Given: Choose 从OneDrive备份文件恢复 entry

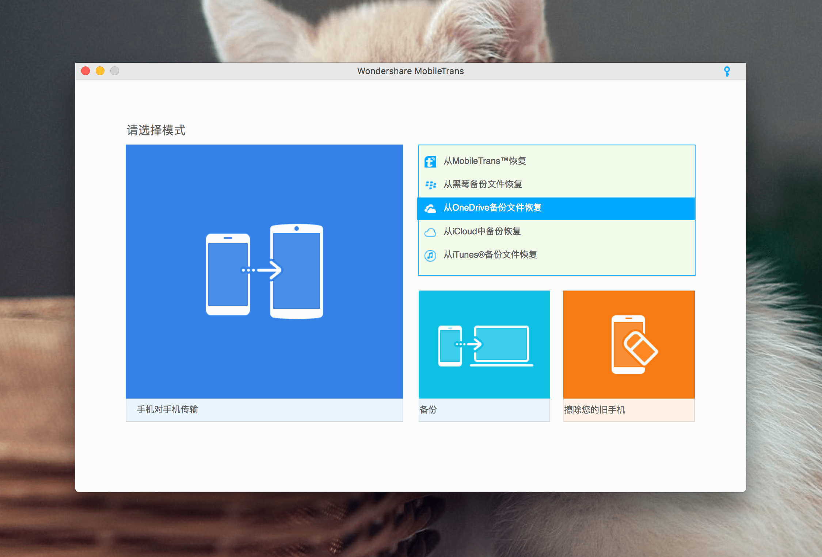Looking at the screenshot, I should (556, 208).
